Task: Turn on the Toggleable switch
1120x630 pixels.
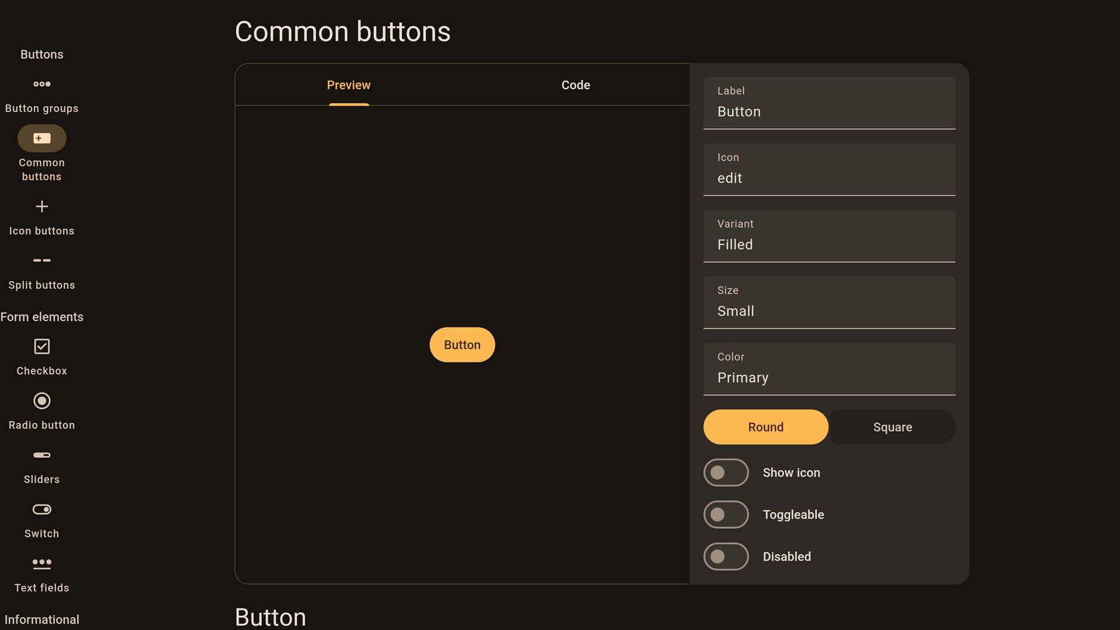Action: (726, 514)
